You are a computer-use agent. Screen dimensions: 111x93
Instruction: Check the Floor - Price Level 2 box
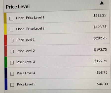coord(11,29)
